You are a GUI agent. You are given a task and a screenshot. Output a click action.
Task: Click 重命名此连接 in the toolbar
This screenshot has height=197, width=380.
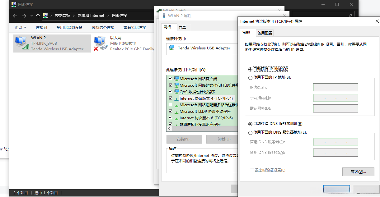pos(135,27)
